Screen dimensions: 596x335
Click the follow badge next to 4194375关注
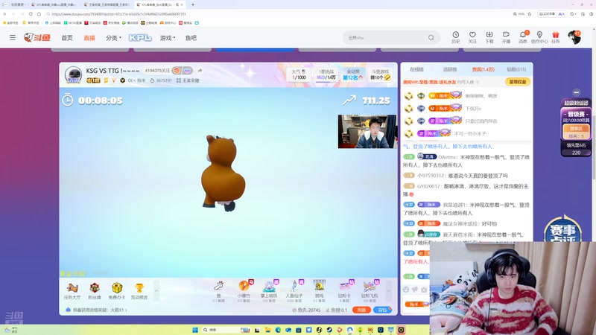click(182, 70)
